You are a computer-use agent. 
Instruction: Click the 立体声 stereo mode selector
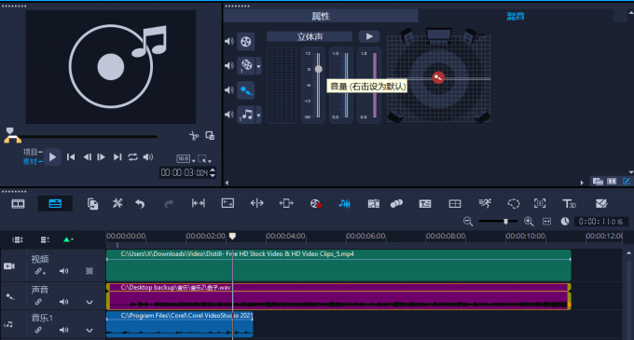tap(310, 36)
